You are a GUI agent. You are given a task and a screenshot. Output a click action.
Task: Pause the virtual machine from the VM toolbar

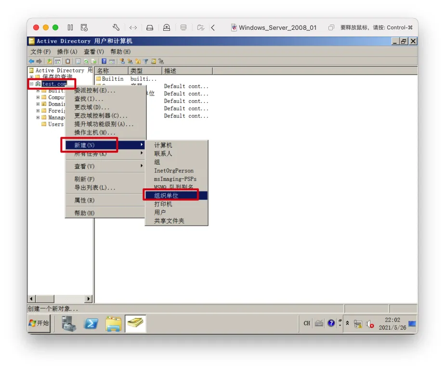[x=70, y=27]
